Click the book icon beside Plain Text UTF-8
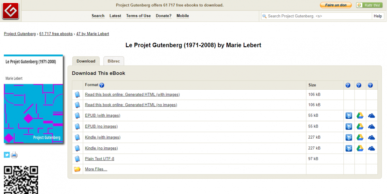This screenshot has height=194, width=391. [x=77, y=159]
